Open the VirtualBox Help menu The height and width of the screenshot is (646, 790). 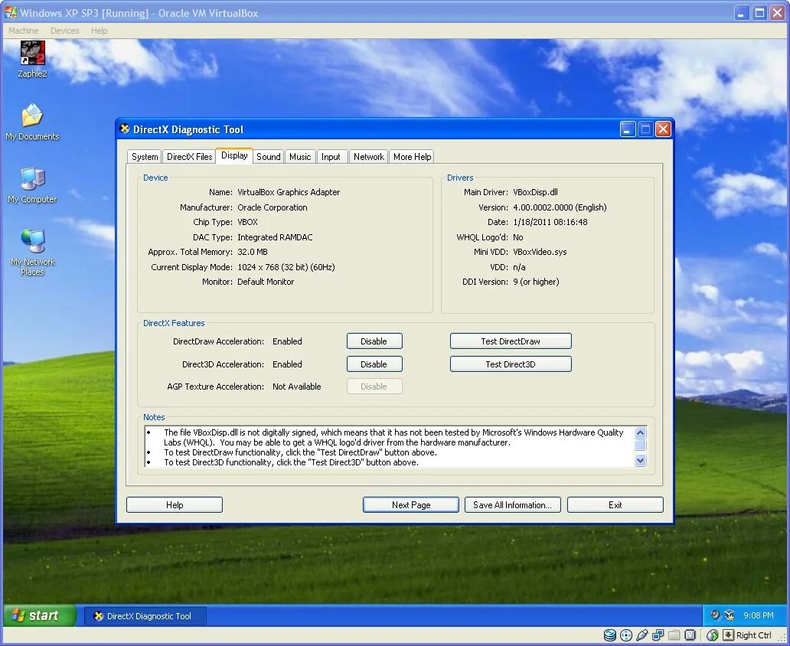(100, 31)
